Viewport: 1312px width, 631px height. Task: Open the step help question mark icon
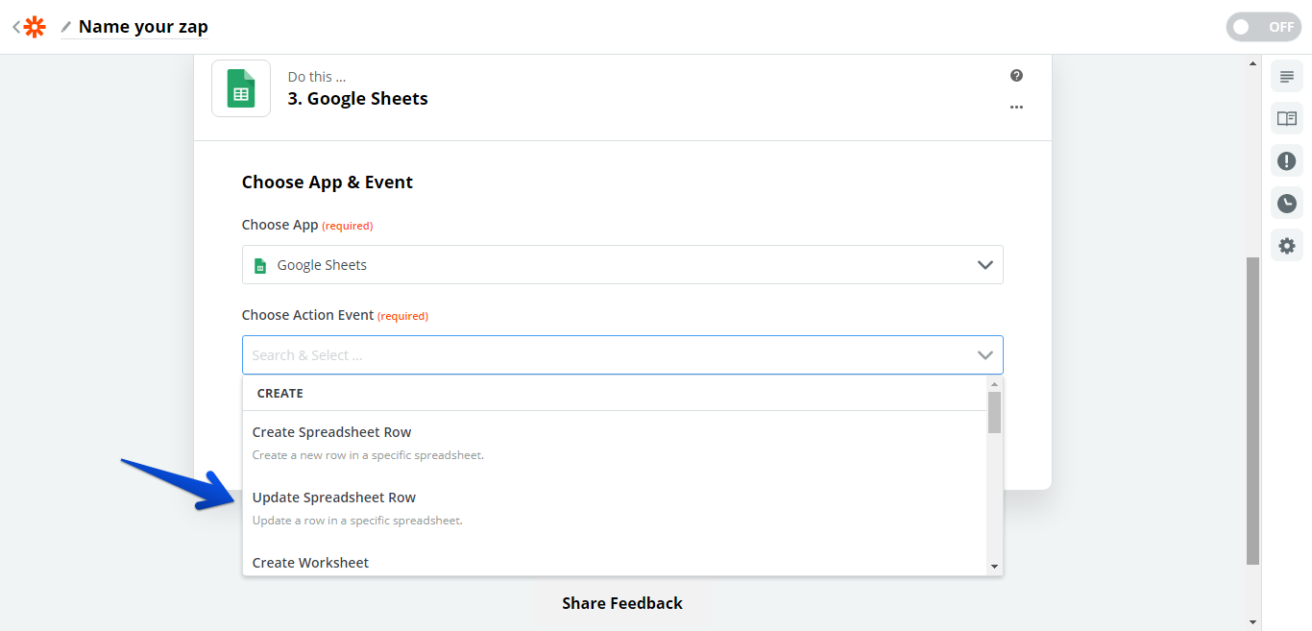coord(1016,76)
